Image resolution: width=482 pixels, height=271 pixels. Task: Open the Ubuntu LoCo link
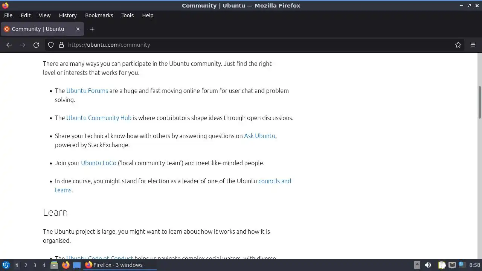(99, 163)
